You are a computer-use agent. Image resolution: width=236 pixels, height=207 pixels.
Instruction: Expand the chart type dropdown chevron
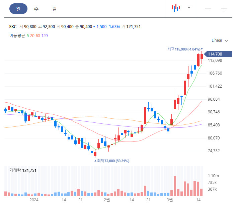point(189,7)
